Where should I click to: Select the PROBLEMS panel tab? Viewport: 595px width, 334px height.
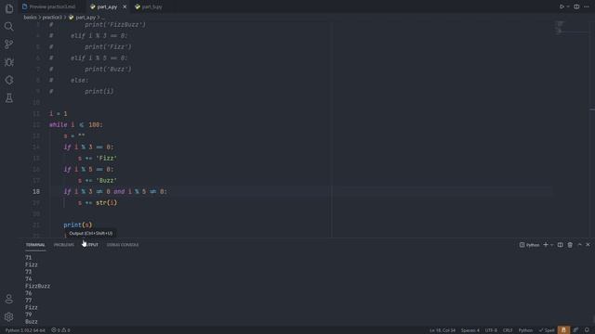tap(64, 245)
